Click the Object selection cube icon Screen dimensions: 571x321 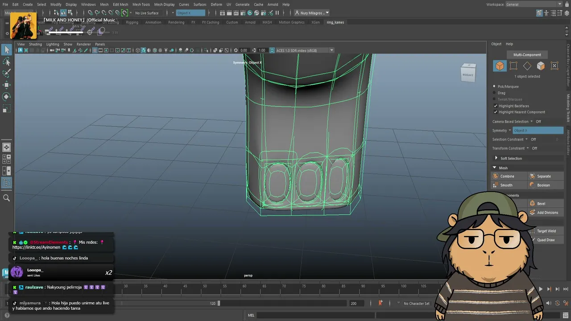500,66
